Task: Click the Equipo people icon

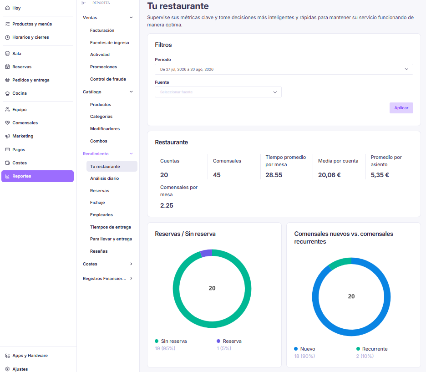Action: point(7,110)
